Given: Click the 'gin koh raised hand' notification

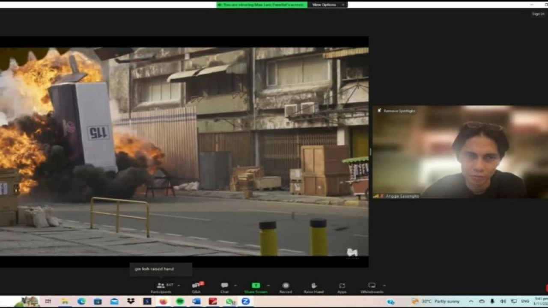Looking at the screenshot, I should pyautogui.click(x=160, y=269).
